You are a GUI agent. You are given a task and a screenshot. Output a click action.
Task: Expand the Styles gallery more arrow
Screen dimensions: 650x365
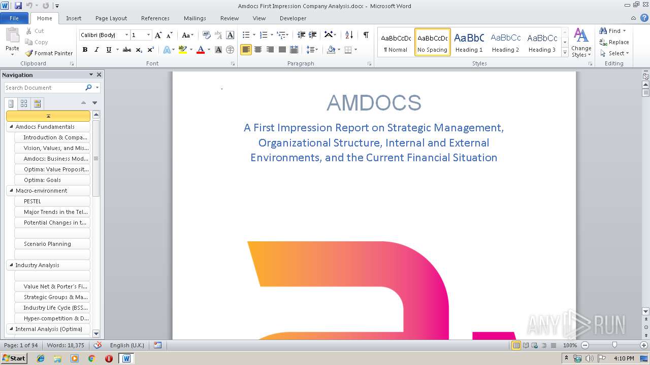point(565,53)
